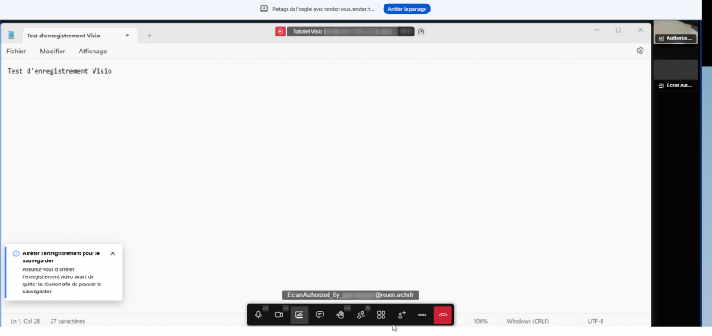Click the text Test d'enregistrement Visio in editor
Image resolution: width=712 pixels, height=336 pixels.
pyautogui.click(x=60, y=71)
